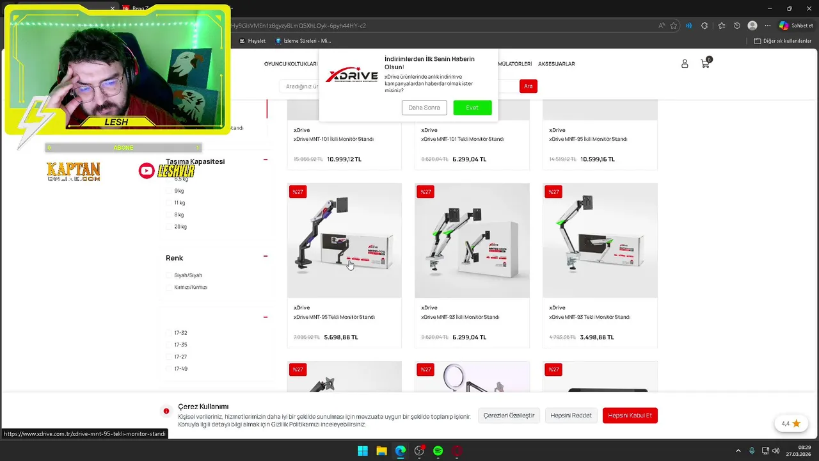Open Copilot Sohbet et button
Image resolution: width=819 pixels, height=461 pixels.
[x=797, y=26]
